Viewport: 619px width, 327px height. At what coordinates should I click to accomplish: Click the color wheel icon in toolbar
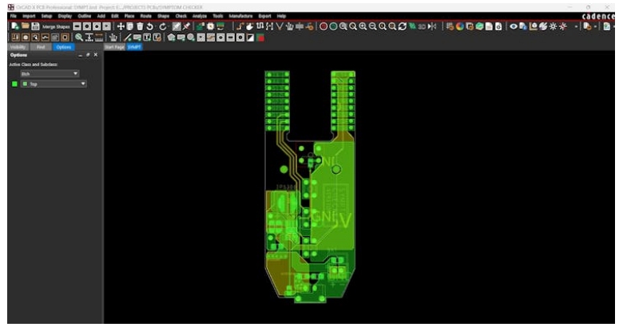pos(461,26)
